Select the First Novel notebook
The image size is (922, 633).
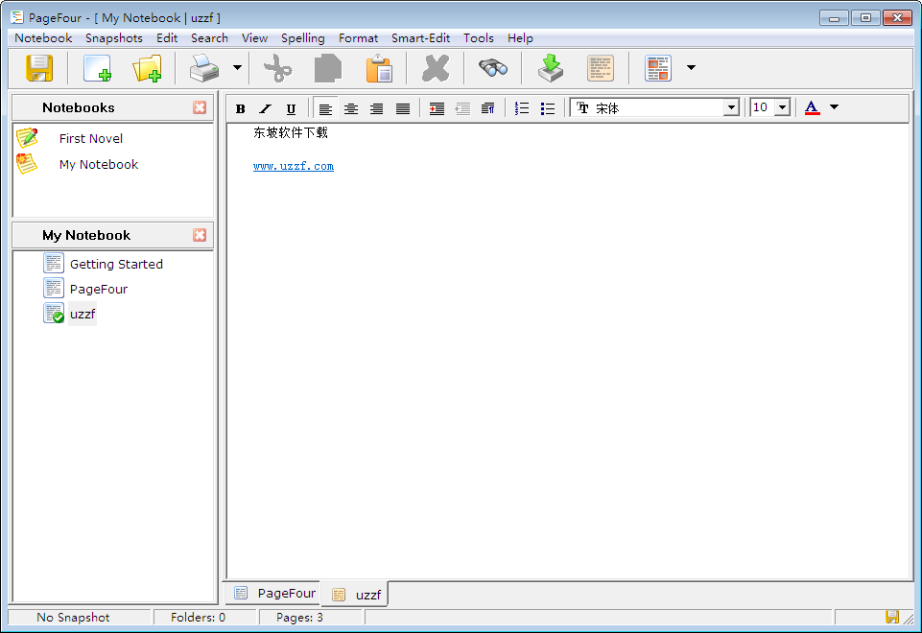(x=91, y=139)
